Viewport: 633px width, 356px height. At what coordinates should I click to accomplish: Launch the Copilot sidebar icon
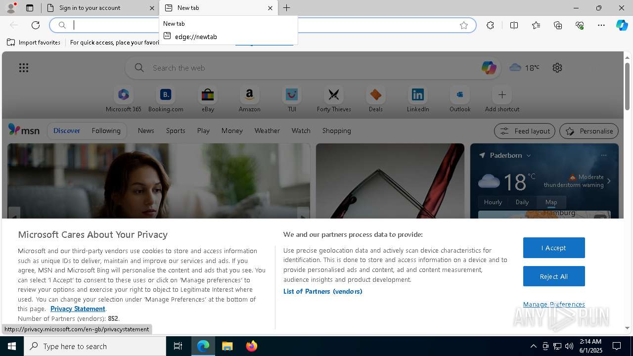(x=622, y=25)
